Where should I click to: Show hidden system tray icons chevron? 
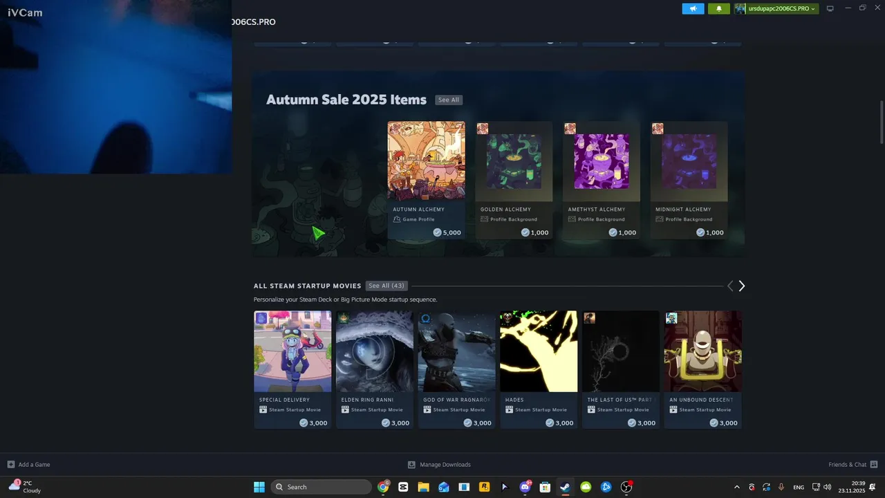click(736, 487)
